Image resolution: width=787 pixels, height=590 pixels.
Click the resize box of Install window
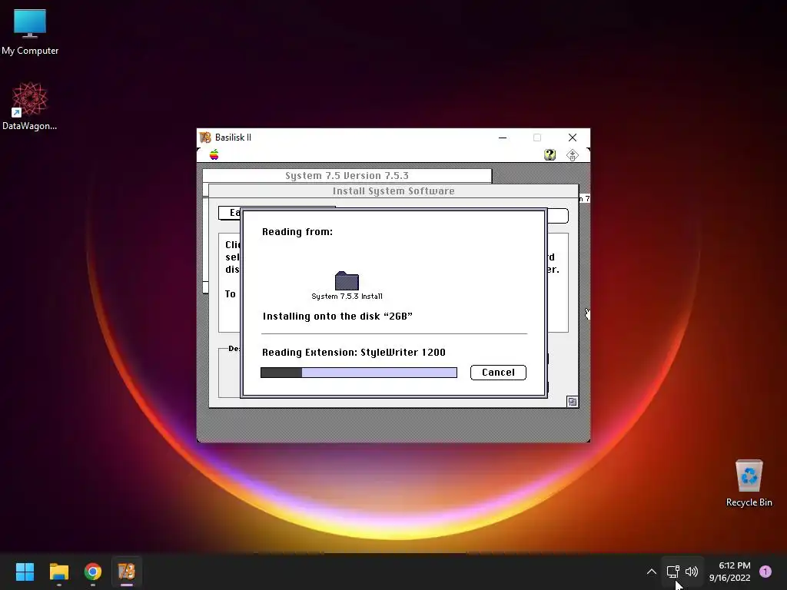click(572, 401)
